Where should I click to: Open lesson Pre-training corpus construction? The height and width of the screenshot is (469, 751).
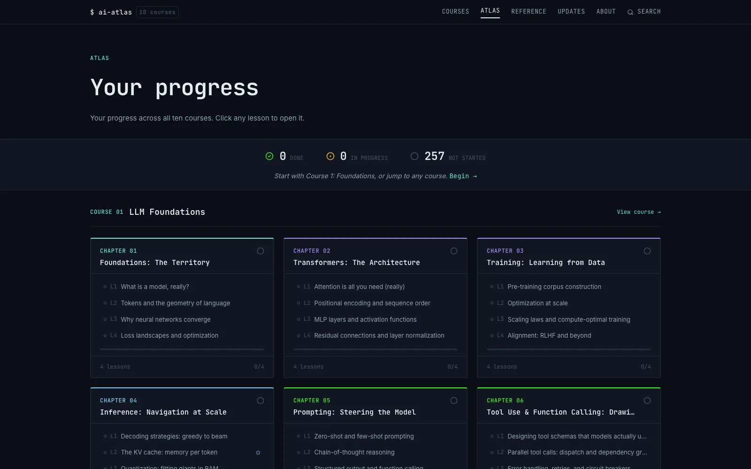[569, 287]
